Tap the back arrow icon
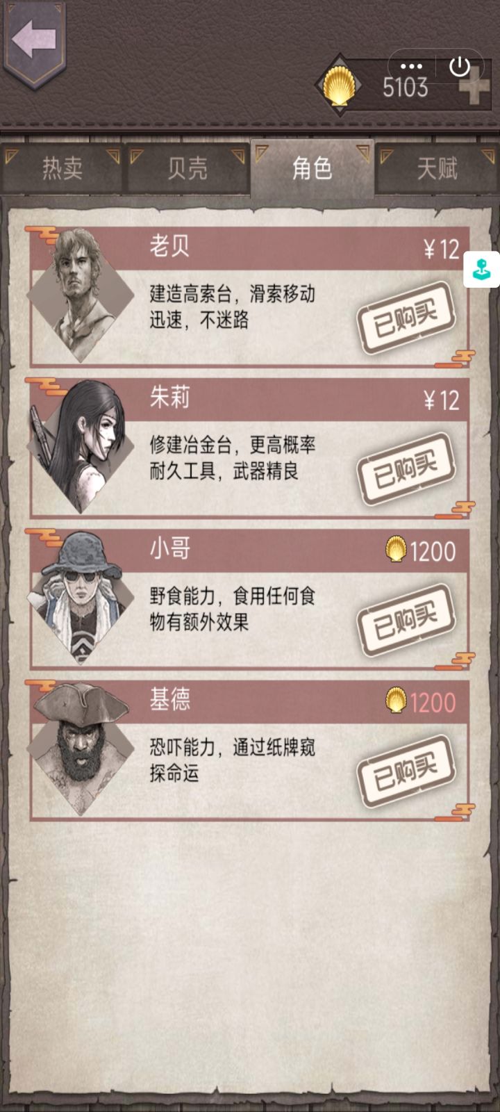Image resolution: width=500 pixels, height=1112 pixels. point(33,39)
